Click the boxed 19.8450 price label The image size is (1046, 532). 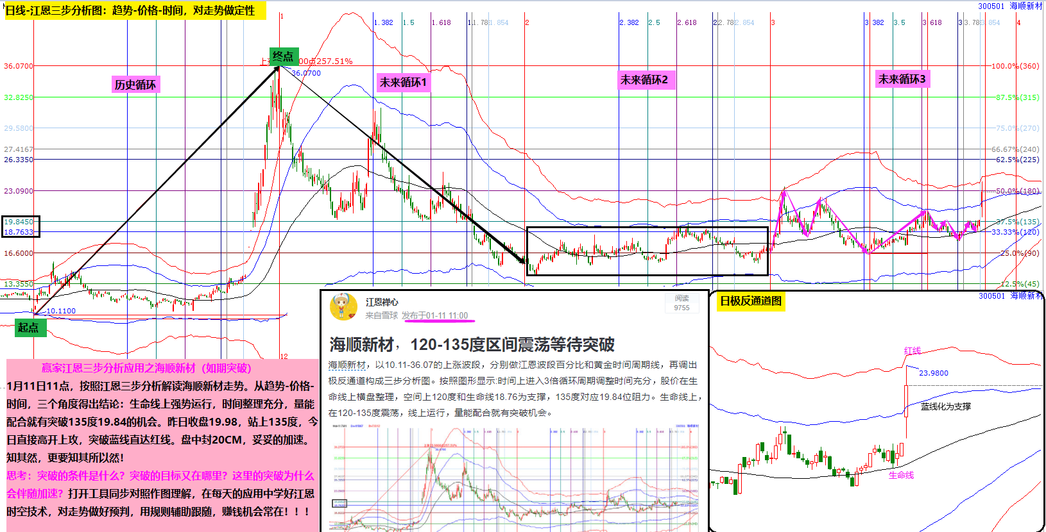coord(19,222)
